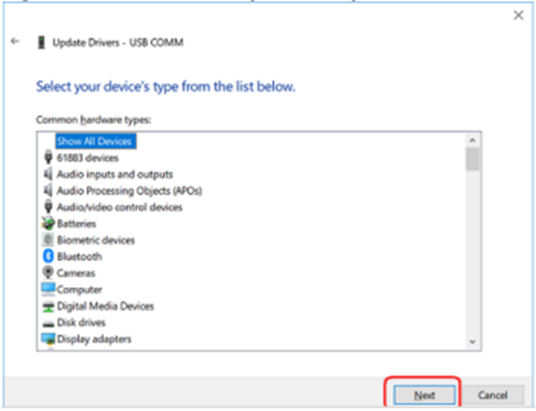Click the Next button
Image resolution: width=536 pixels, height=411 pixels.
[x=424, y=395]
